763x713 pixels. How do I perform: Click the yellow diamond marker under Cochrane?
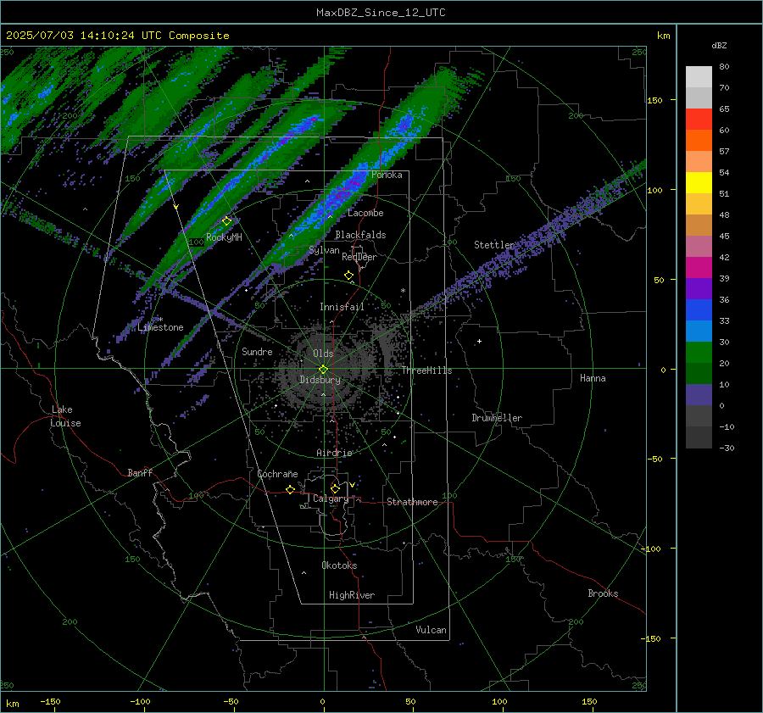[291, 490]
